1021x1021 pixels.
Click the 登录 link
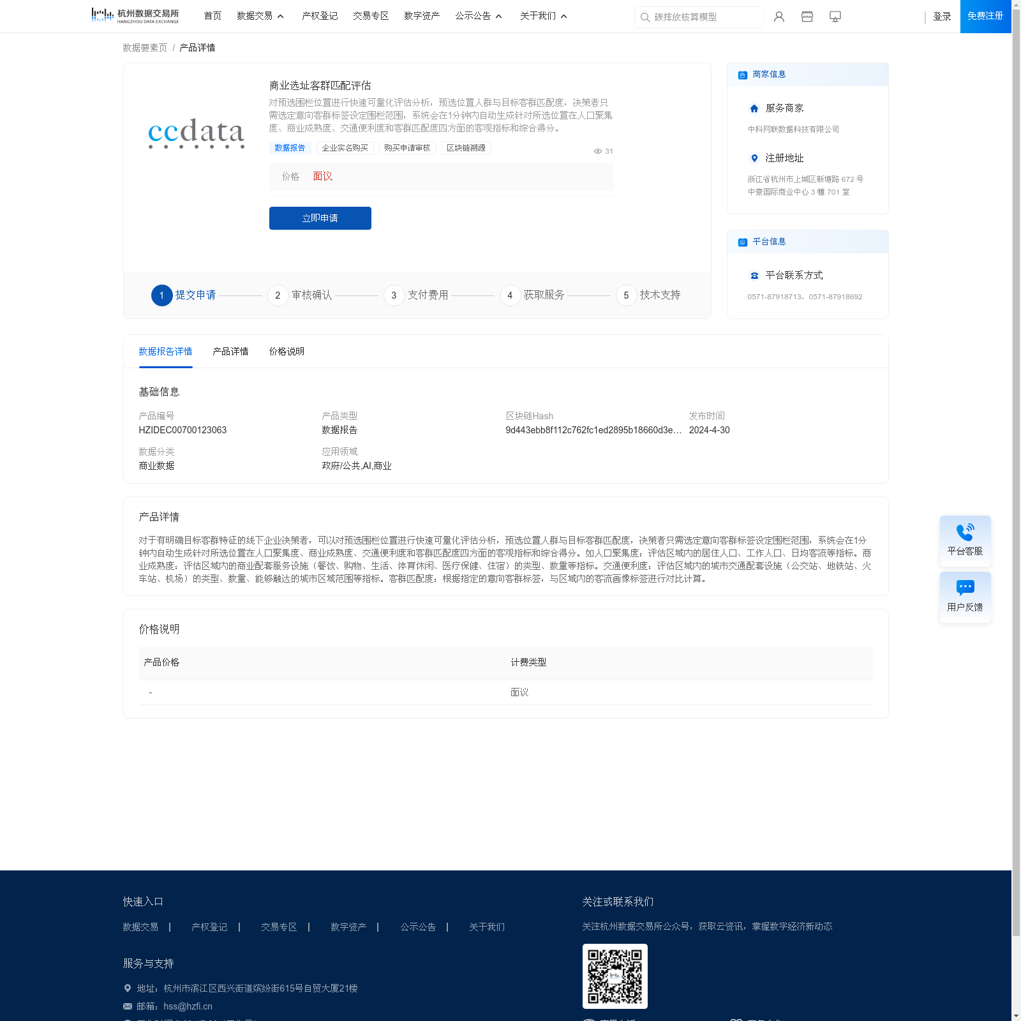pyautogui.click(x=942, y=17)
